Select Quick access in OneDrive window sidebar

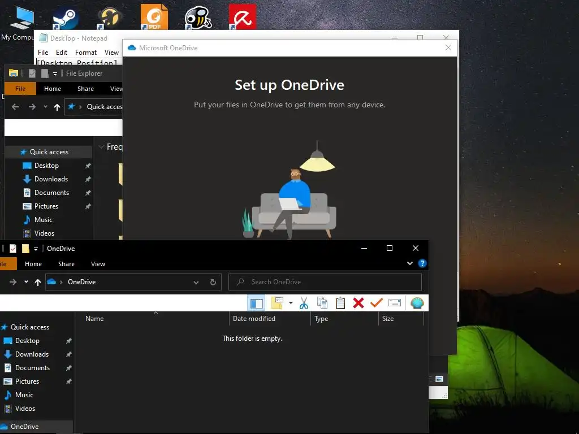click(x=30, y=327)
